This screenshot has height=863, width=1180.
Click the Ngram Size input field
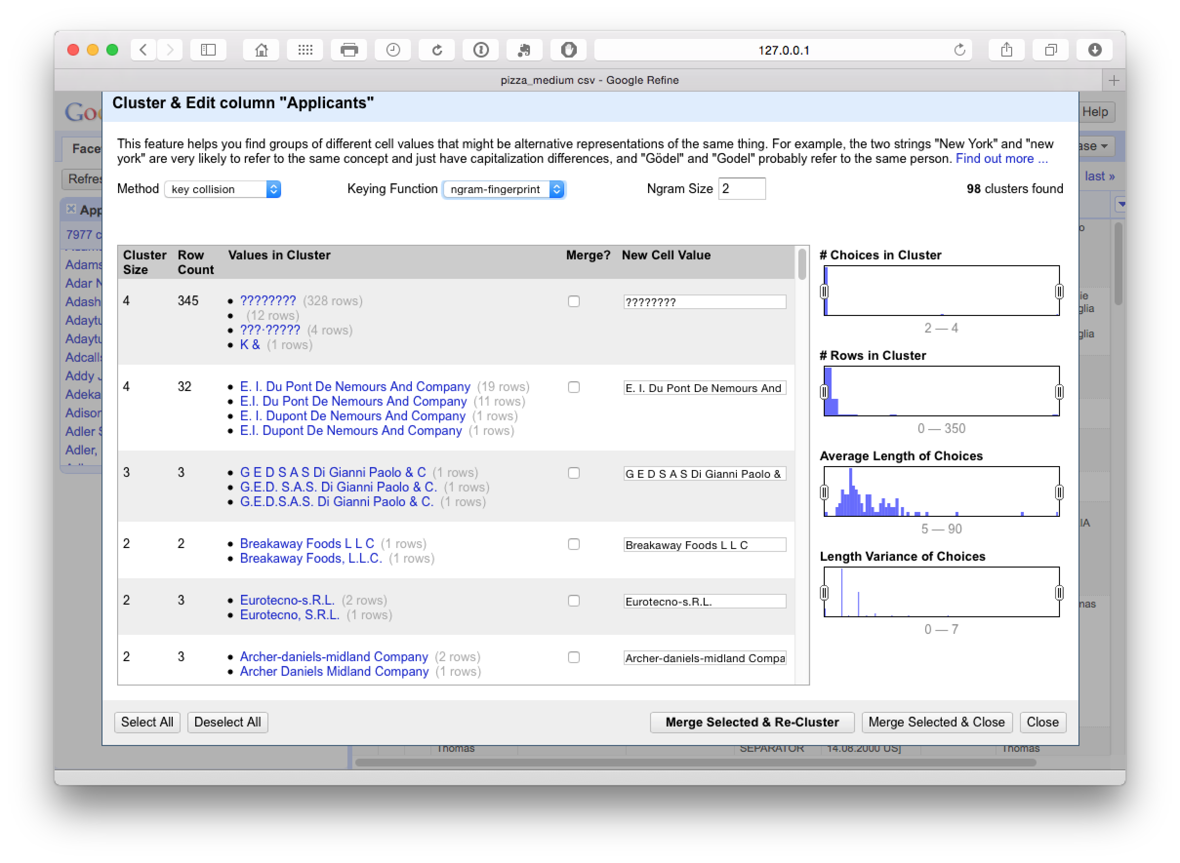tap(742, 189)
